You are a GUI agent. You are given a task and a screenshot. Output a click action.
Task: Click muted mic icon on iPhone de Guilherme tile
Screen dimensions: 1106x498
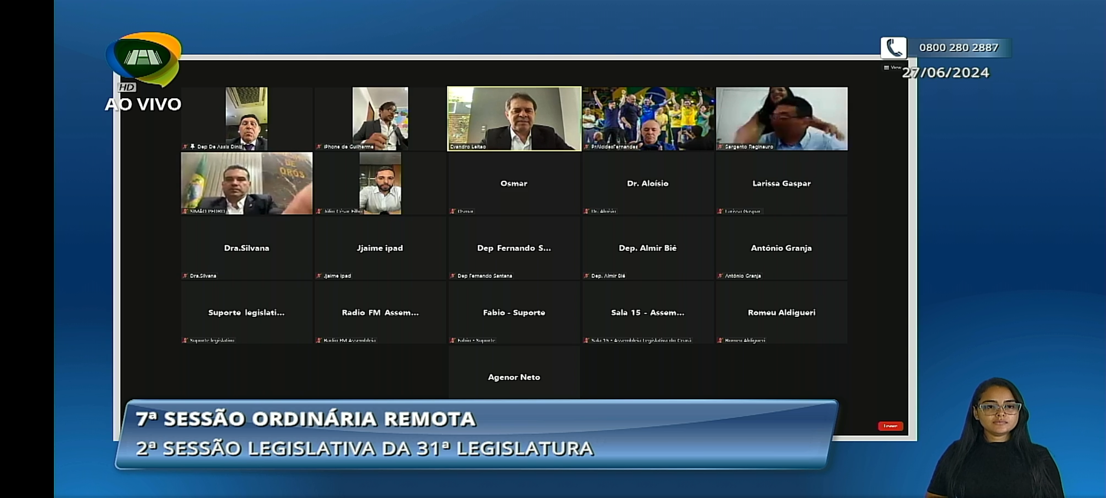(319, 147)
